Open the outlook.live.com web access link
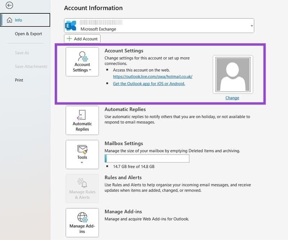288x240 pixels. coord(153,76)
